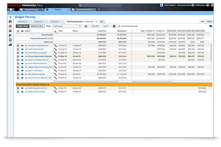This screenshot has width=221, height=147.
Task: Click move handle for Level Pressure Upgrade
Action: [26, 53]
